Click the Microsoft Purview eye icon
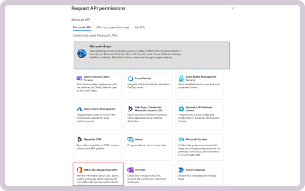 click(x=181, y=139)
